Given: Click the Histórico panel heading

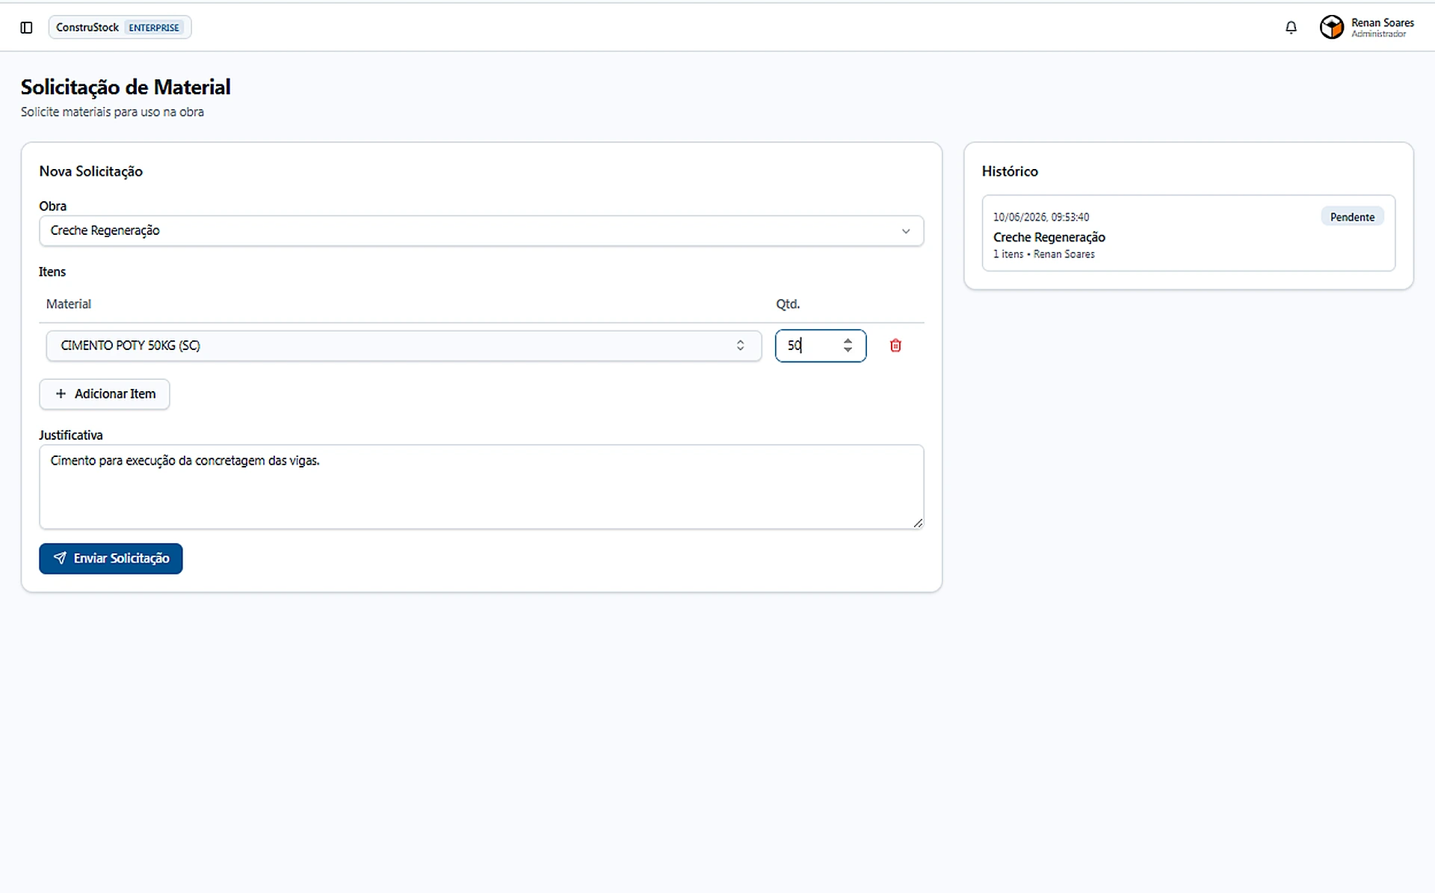Looking at the screenshot, I should 1010,171.
